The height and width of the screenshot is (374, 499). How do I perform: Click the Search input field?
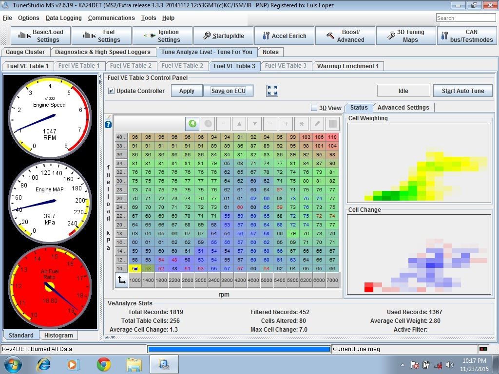(466, 18)
